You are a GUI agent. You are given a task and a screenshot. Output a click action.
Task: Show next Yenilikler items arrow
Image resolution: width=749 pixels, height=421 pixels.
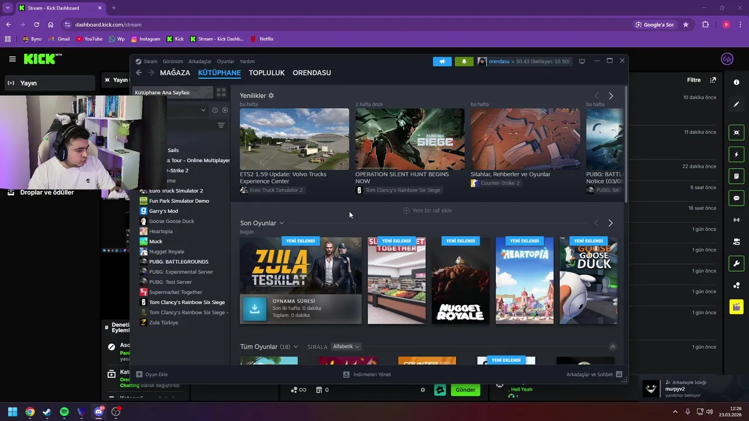click(611, 96)
